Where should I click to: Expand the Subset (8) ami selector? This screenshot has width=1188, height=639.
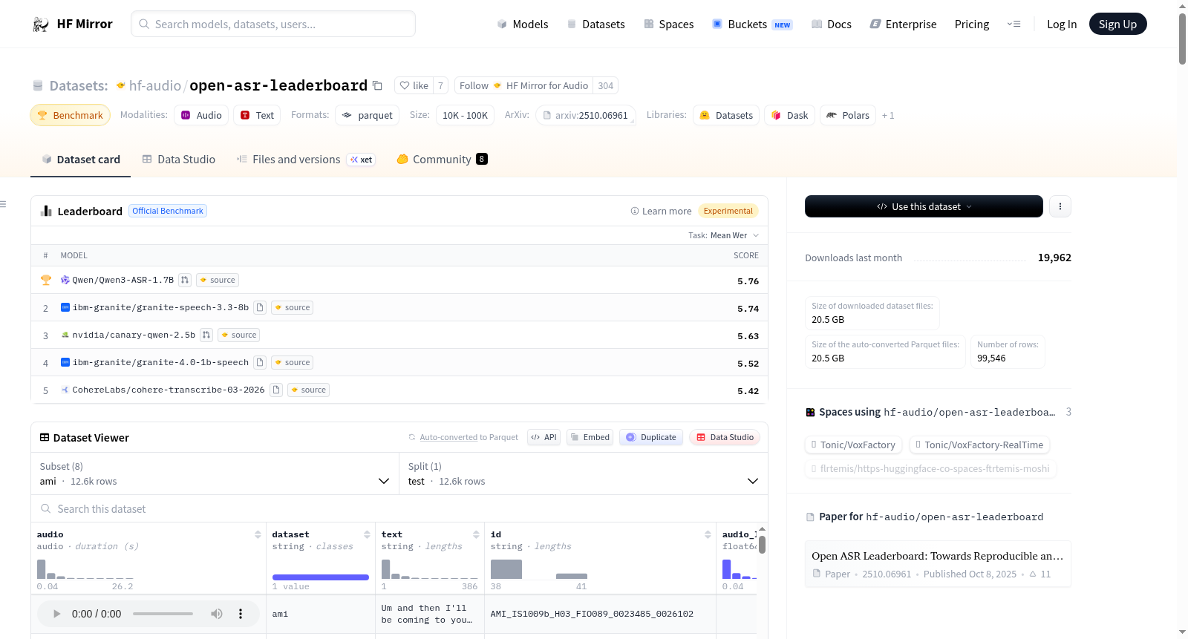215,473
